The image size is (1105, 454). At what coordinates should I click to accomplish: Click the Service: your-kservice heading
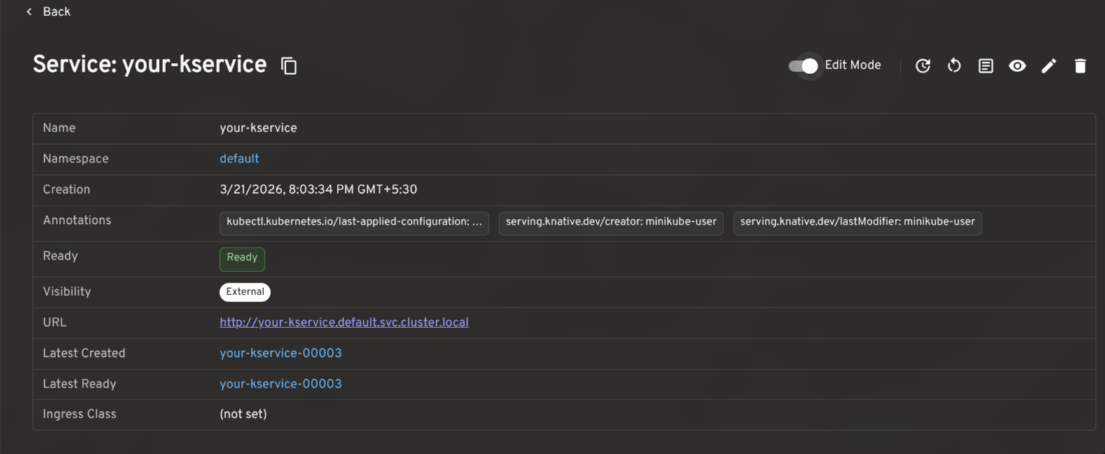coord(150,65)
